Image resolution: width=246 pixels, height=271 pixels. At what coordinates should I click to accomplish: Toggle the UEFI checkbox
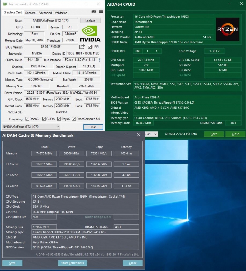point(90,47)
